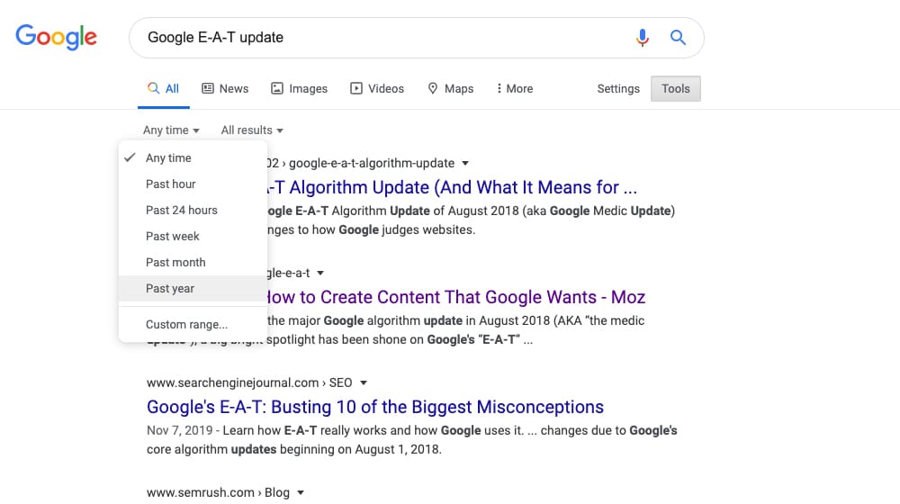Click the Google logo
Viewport: 900px width, 504px height.
(x=56, y=37)
